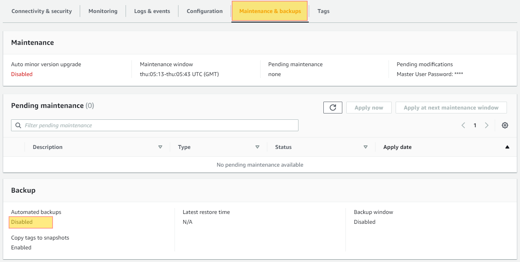Go to next page chevron
Viewport: 520px width, 262px height.
tap(486, 125)
